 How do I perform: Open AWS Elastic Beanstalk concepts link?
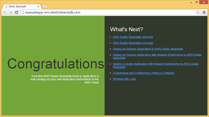pyautogui.click(x=133, y=43)
